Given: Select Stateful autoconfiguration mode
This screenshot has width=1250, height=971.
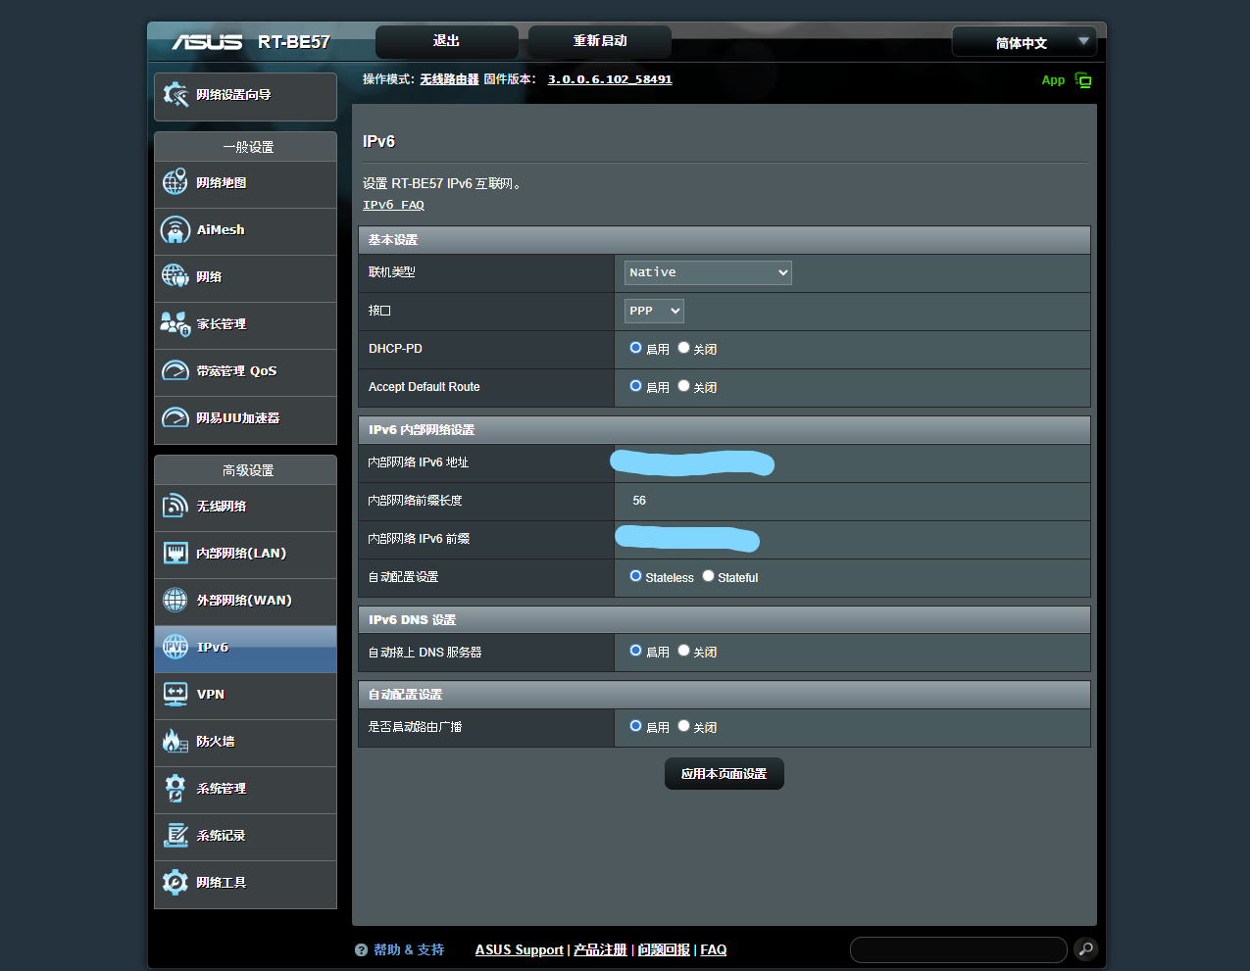Looking at the screenshot, I should (x=708, y=575).
